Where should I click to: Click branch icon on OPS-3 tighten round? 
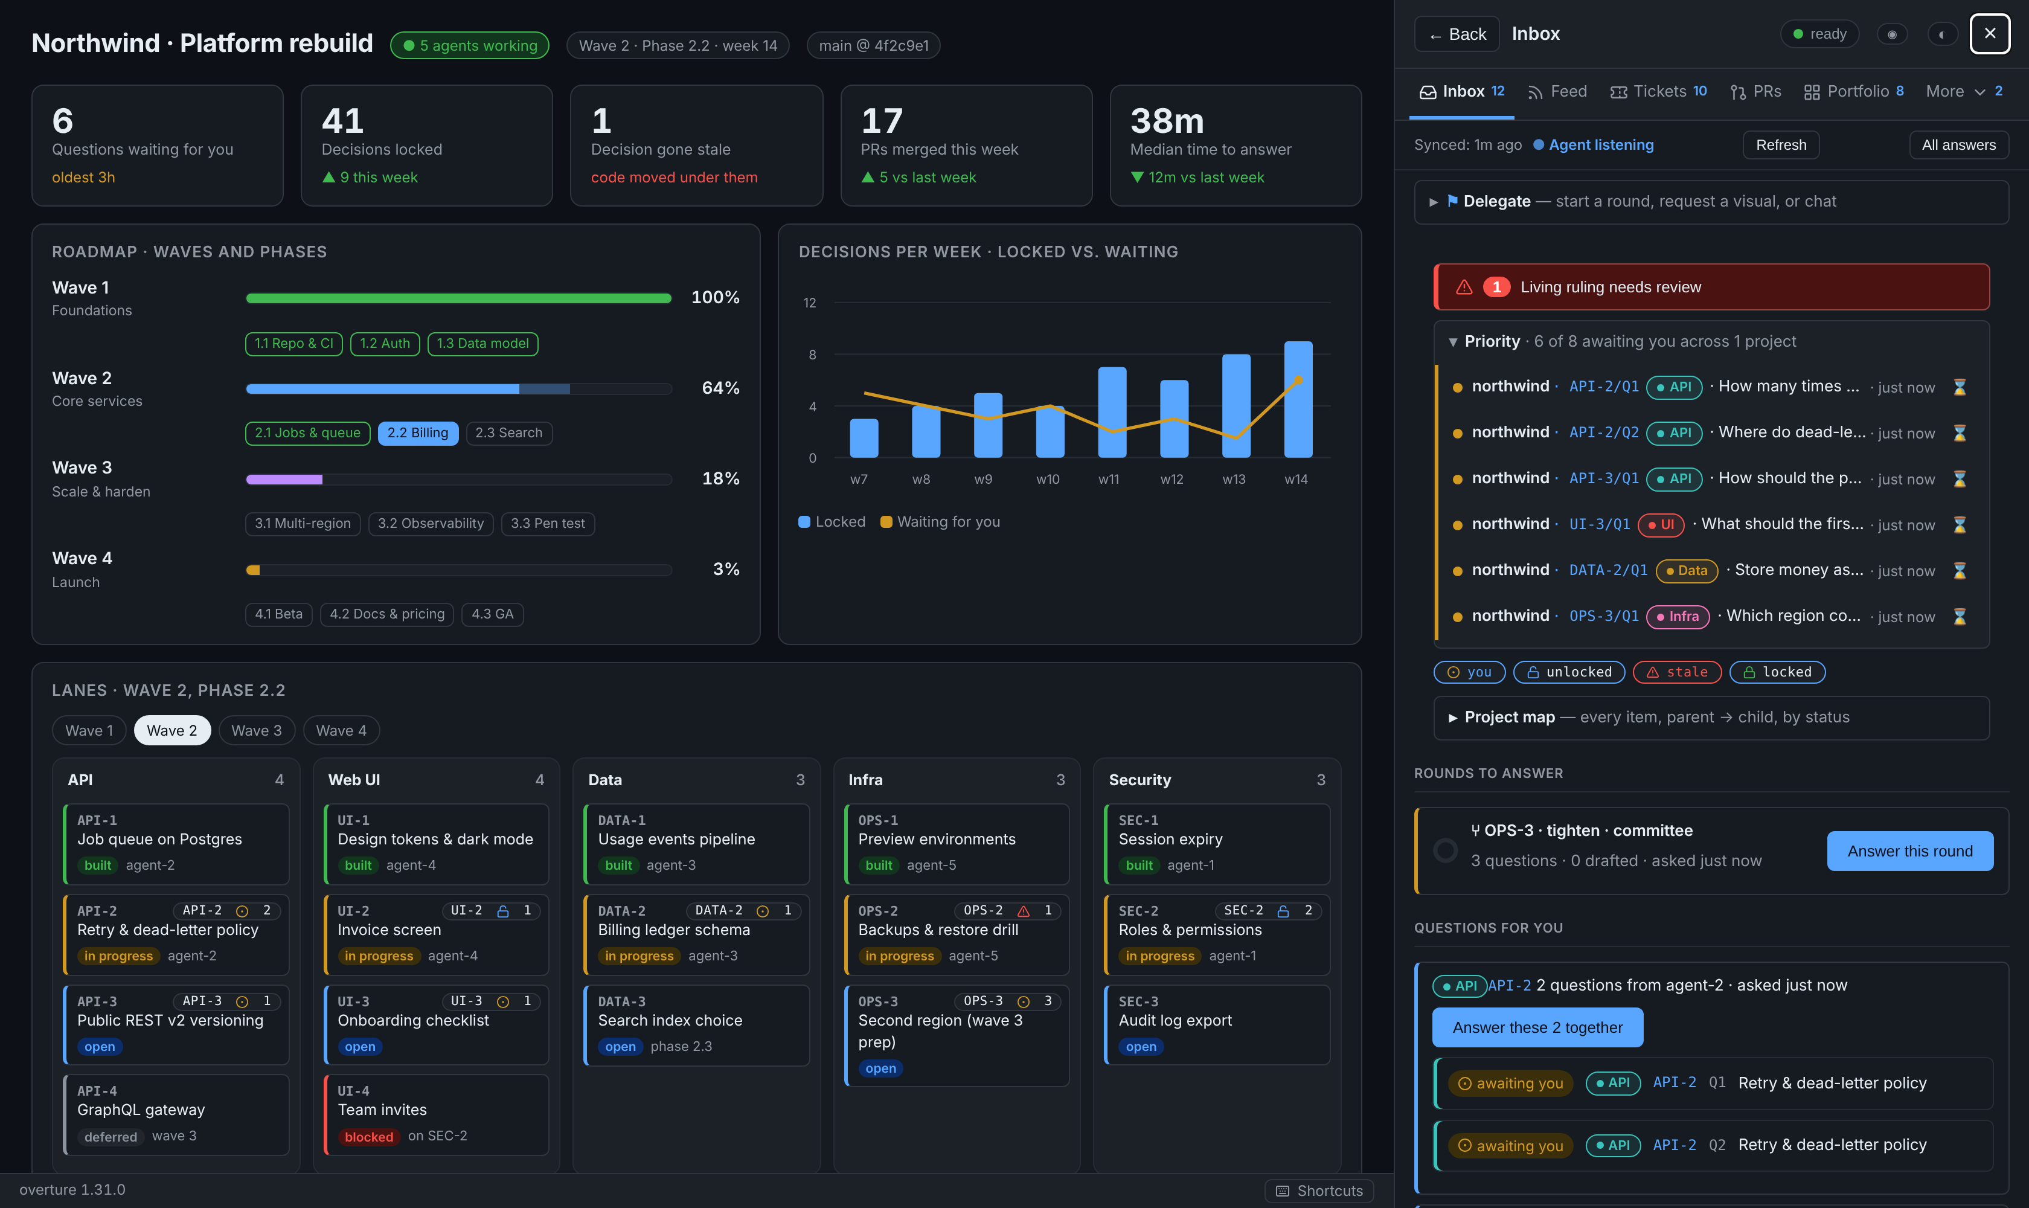tap(1476, 831)
